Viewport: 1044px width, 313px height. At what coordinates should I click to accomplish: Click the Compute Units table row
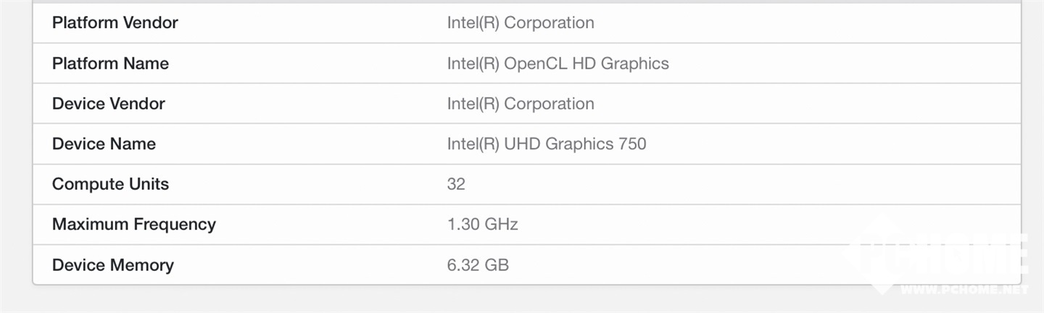point(527,184)
